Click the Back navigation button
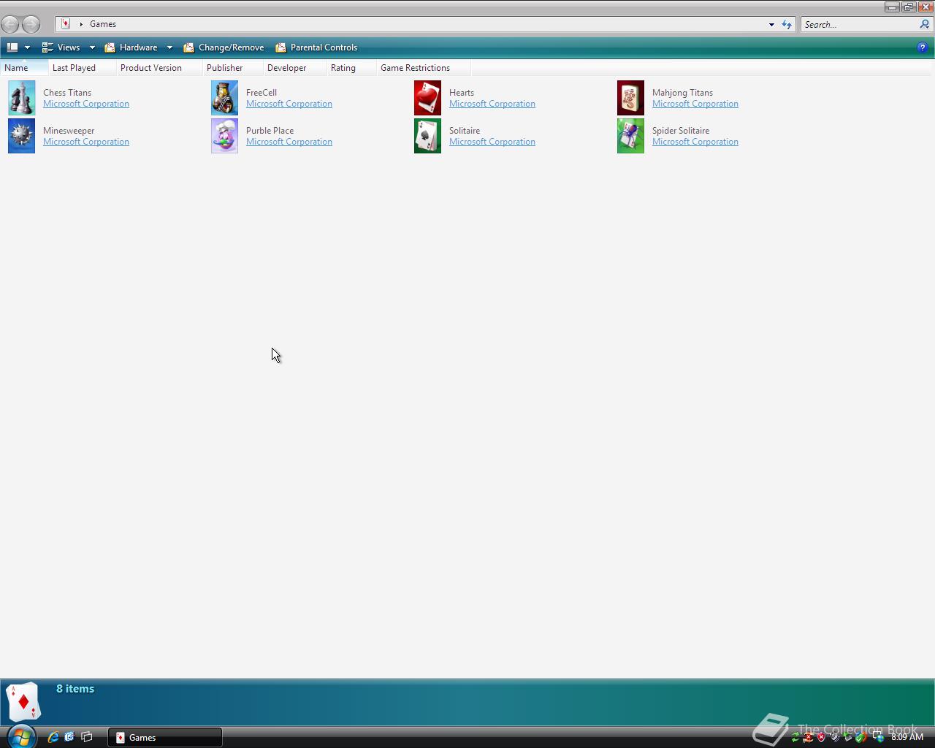Image resolution: width=935 pixels, height=748 pixels. pyautogui.click(x=10, y=24)
